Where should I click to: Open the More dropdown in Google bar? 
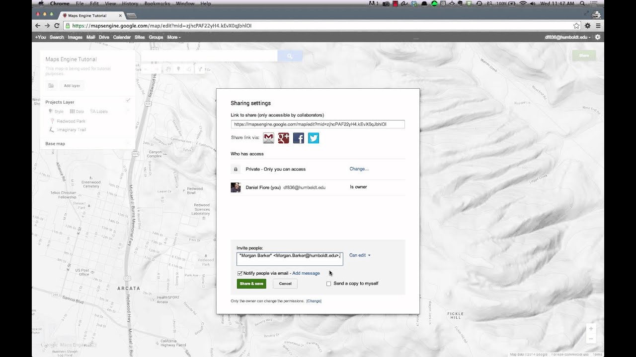coord(174,37)
